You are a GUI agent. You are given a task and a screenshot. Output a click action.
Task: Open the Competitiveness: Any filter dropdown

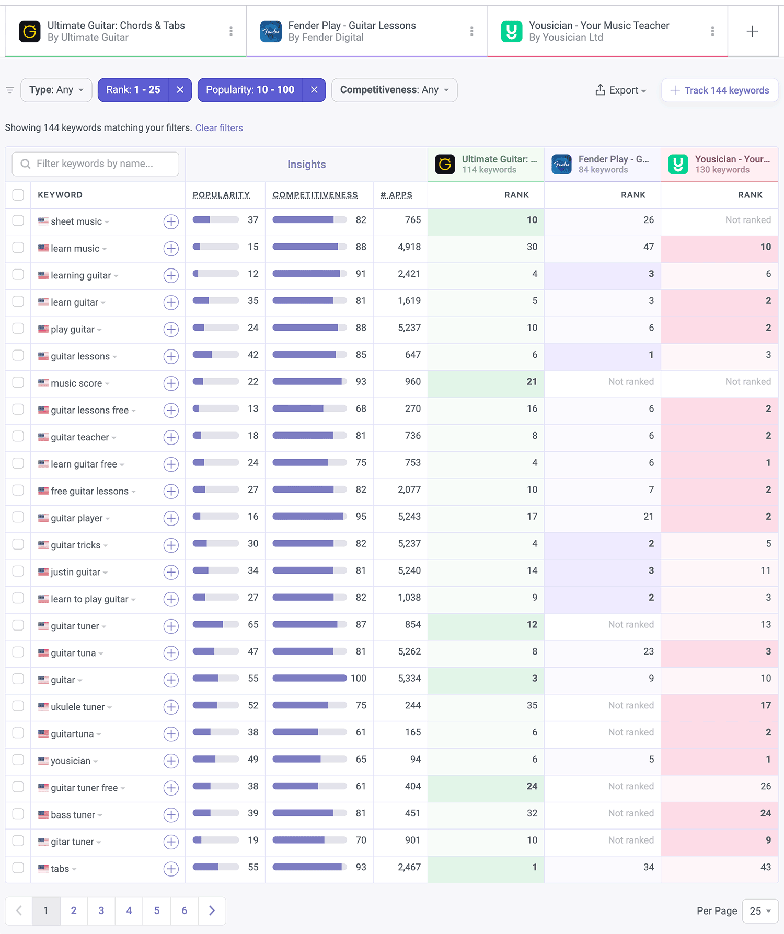[x=395, y=90]
